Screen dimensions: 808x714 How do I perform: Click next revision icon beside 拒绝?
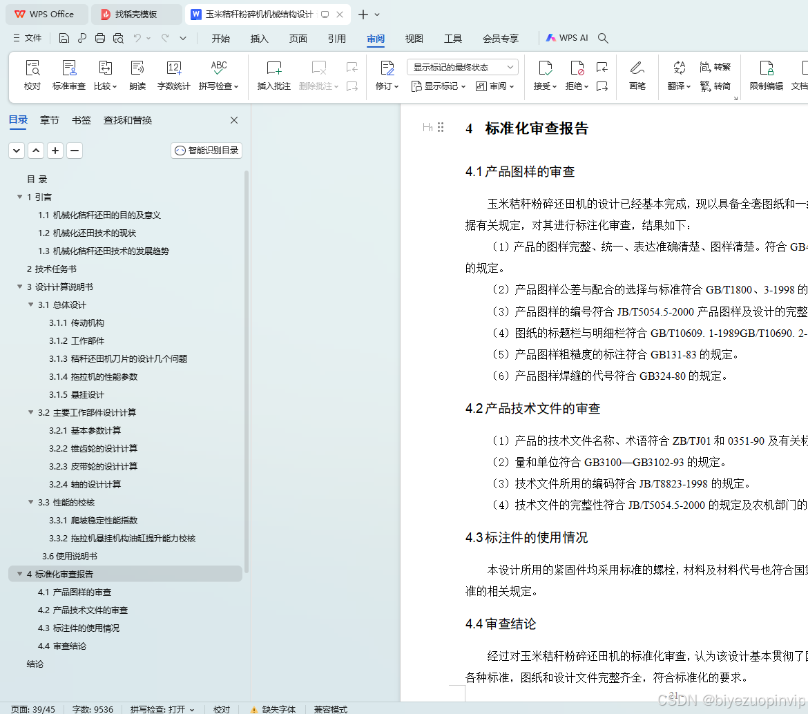(602, 86)
